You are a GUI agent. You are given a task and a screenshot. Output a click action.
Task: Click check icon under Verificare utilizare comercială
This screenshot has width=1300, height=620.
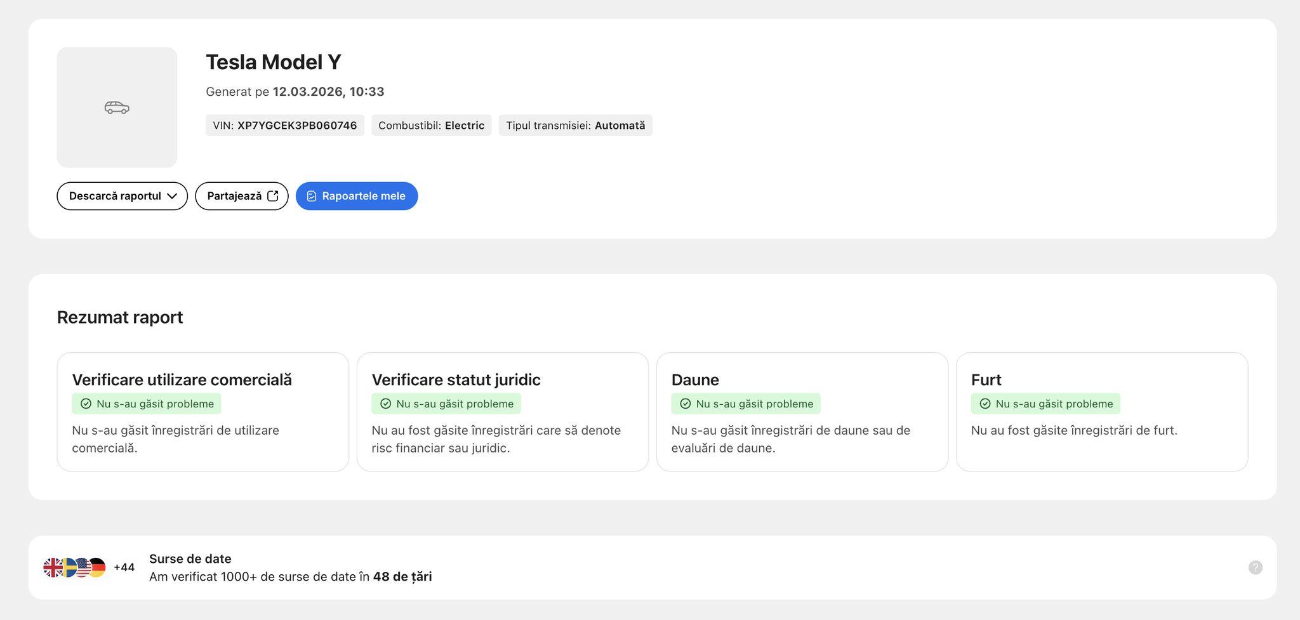click(86, 404)
